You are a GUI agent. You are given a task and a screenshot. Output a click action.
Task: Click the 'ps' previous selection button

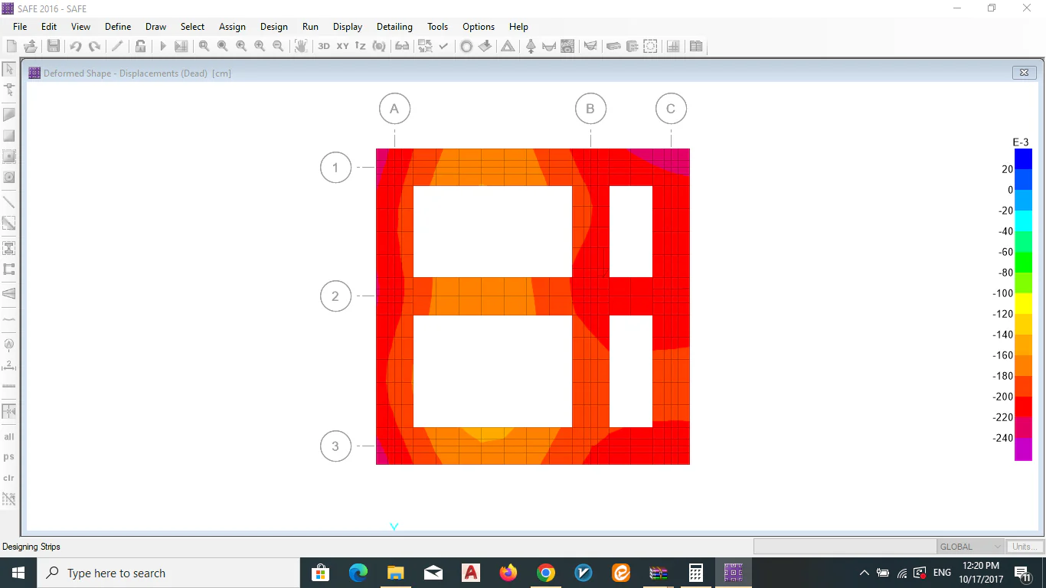[9, 457]
